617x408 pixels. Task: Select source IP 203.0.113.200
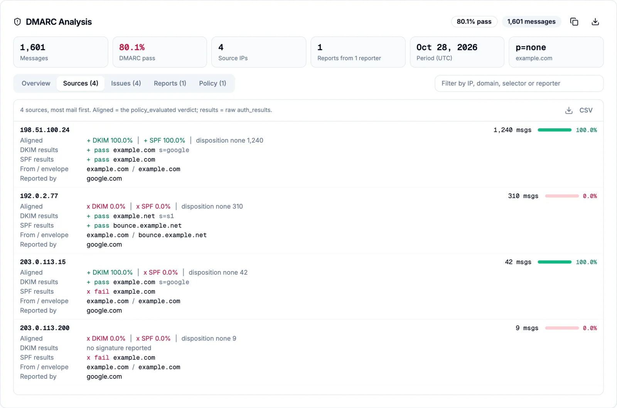click(45, 328)
